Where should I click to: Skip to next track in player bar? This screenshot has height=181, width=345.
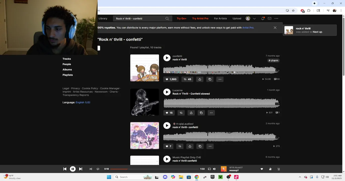[x=81, y=169]
